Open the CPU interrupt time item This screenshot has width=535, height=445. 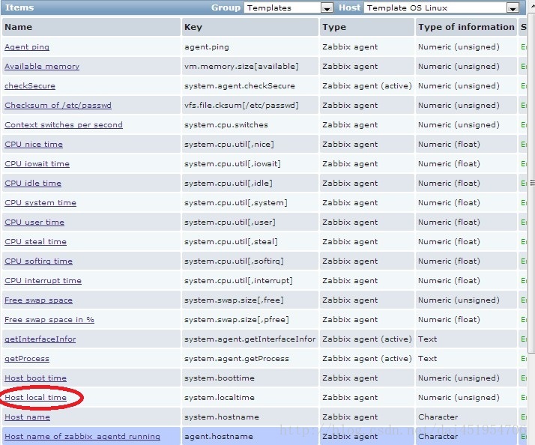(43, 280)
